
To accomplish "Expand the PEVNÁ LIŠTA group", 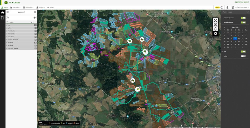I will point(21,31).
